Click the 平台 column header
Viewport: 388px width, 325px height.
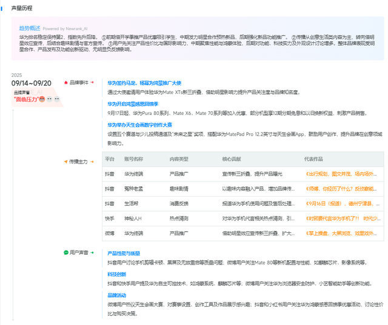(110, 159)
